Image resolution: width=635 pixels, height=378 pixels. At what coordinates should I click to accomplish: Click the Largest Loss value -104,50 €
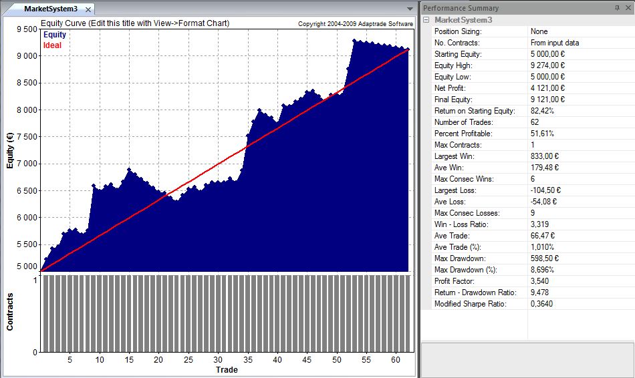[545, 190]
